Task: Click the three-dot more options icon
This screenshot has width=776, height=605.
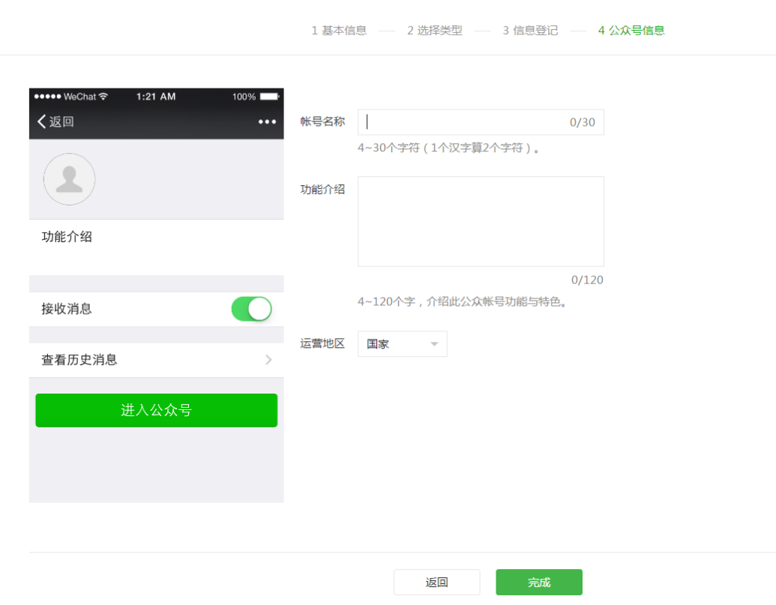Action: pyautogui.click(x=267, y=122)
